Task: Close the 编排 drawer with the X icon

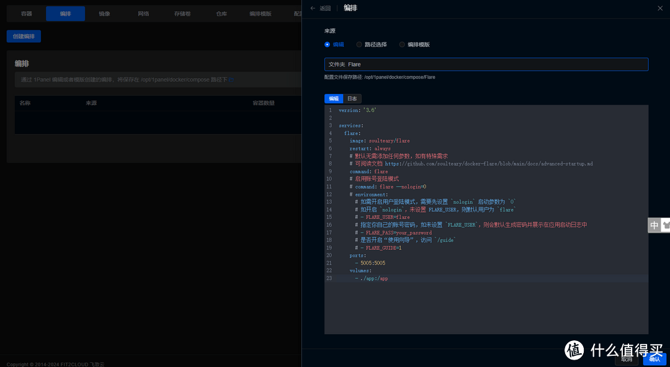Action: point(660,8)
